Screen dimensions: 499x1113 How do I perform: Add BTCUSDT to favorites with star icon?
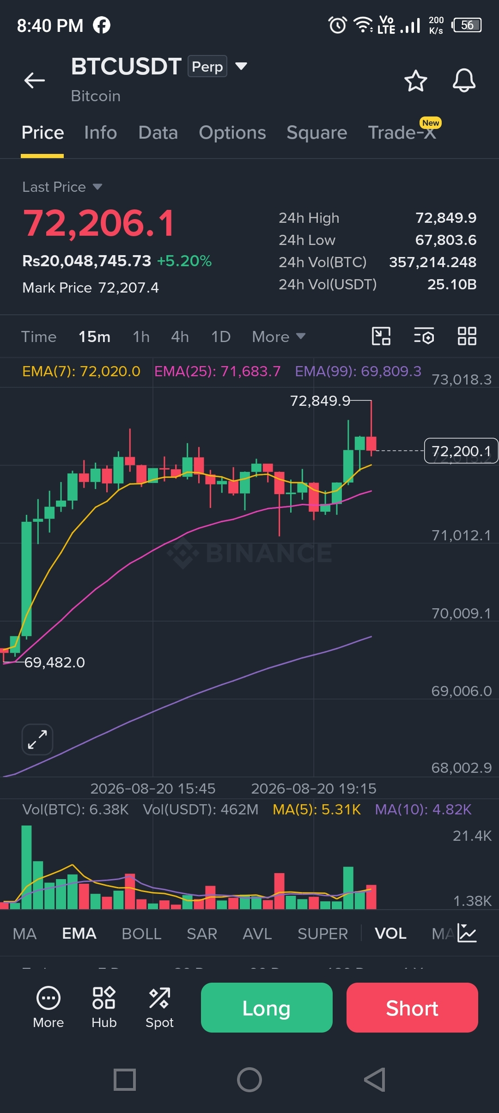pos(415,81)
